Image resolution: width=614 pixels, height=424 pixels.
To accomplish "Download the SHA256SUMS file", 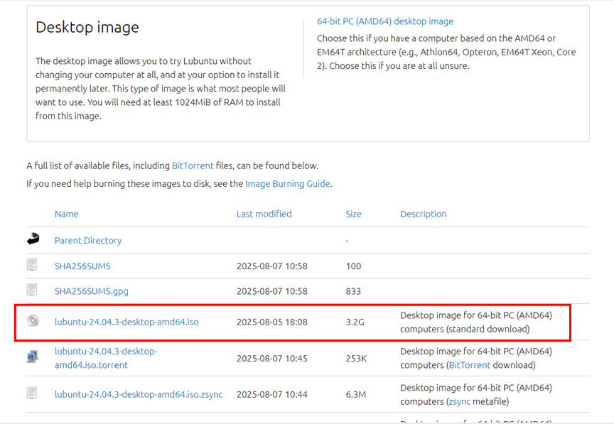I will [82, 266].
